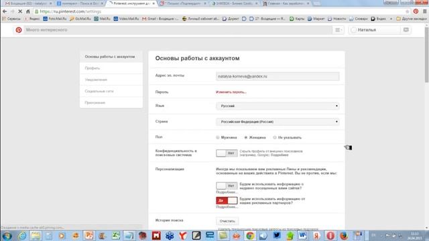Screen dimensions: 429x241
Task: Click Pinterest extension icon in toolbar
Action: pyautogui.click(x=416, y=11)
